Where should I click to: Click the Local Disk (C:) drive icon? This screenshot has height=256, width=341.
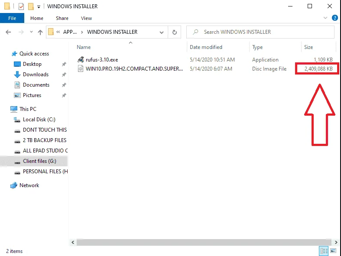tap(17, 120)
